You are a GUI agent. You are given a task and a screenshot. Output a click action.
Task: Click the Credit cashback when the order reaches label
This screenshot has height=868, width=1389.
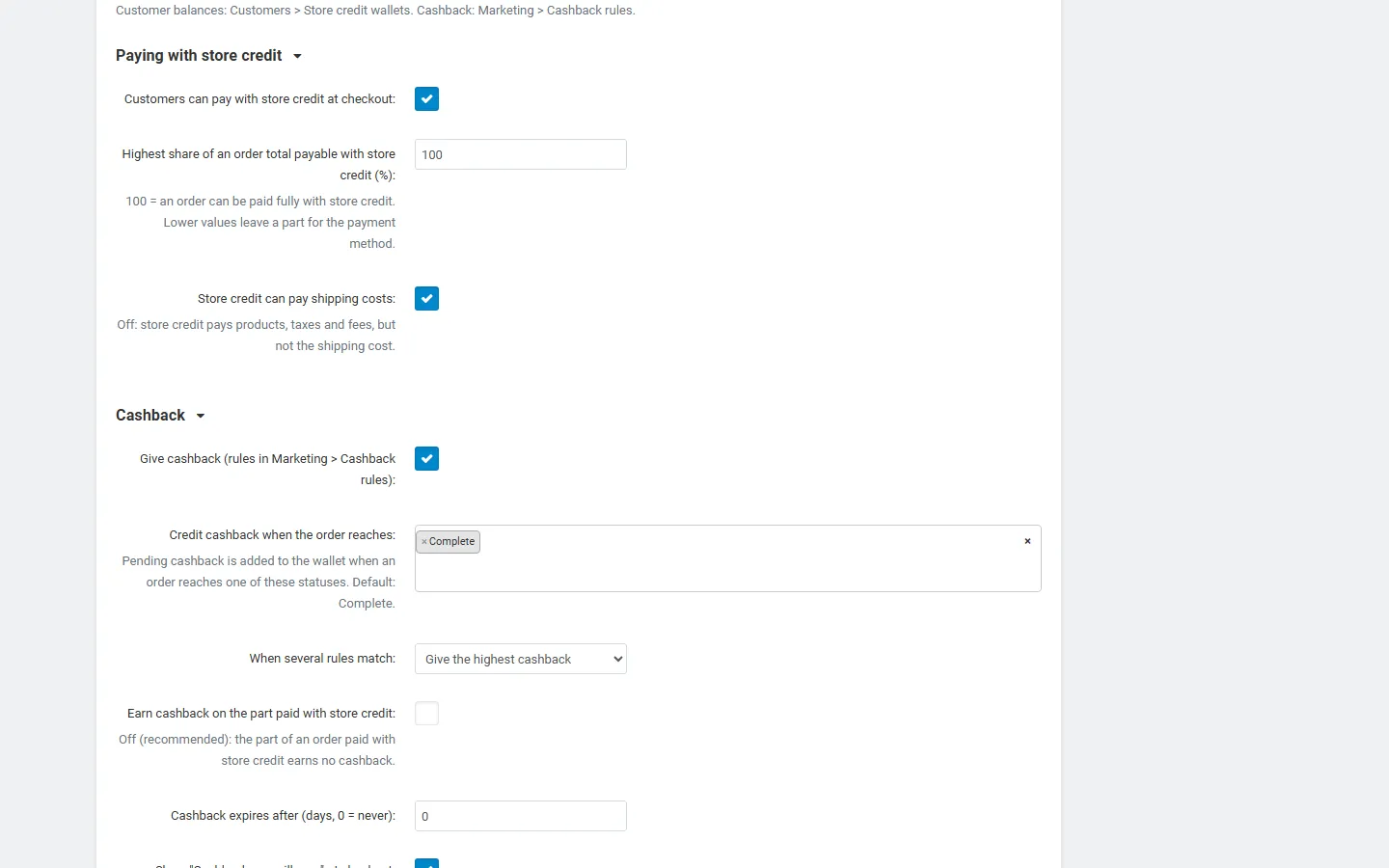[282, 535]
